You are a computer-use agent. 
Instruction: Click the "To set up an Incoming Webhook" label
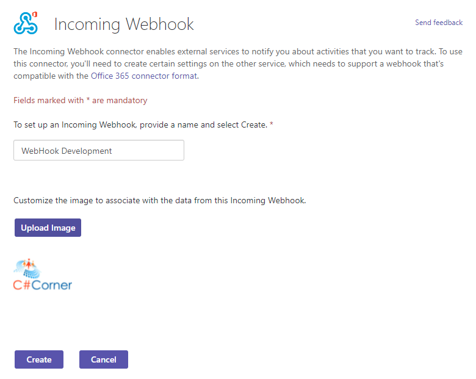click(x=143, y=125)
